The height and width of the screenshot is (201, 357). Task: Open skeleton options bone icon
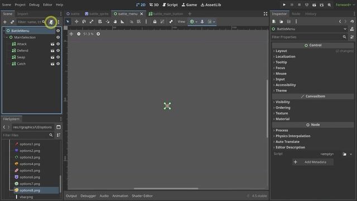click(171, 22)
